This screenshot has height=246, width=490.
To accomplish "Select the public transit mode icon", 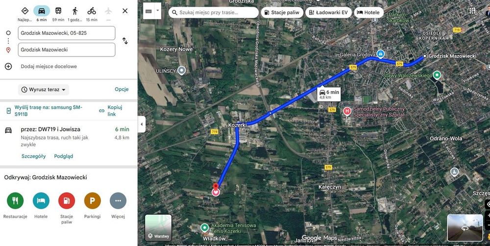I will pyautogui.click(x=58, y=11).
